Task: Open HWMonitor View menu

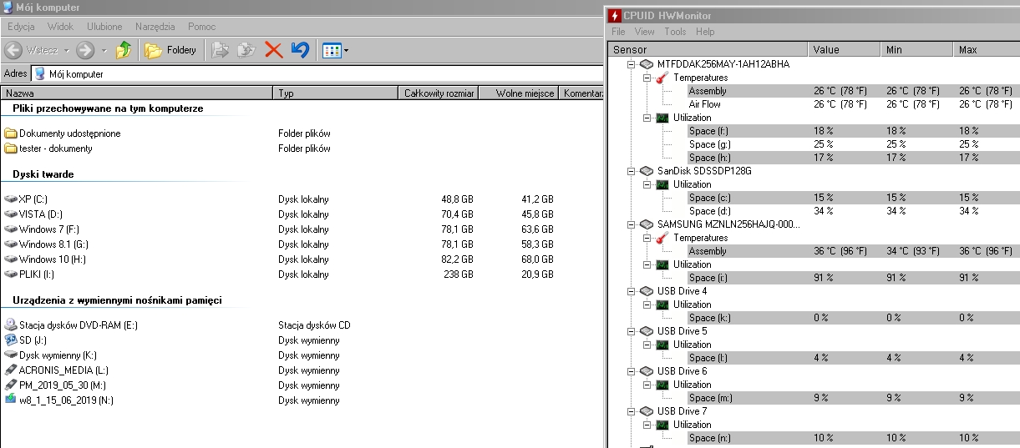Action: [x=644, y=32]
